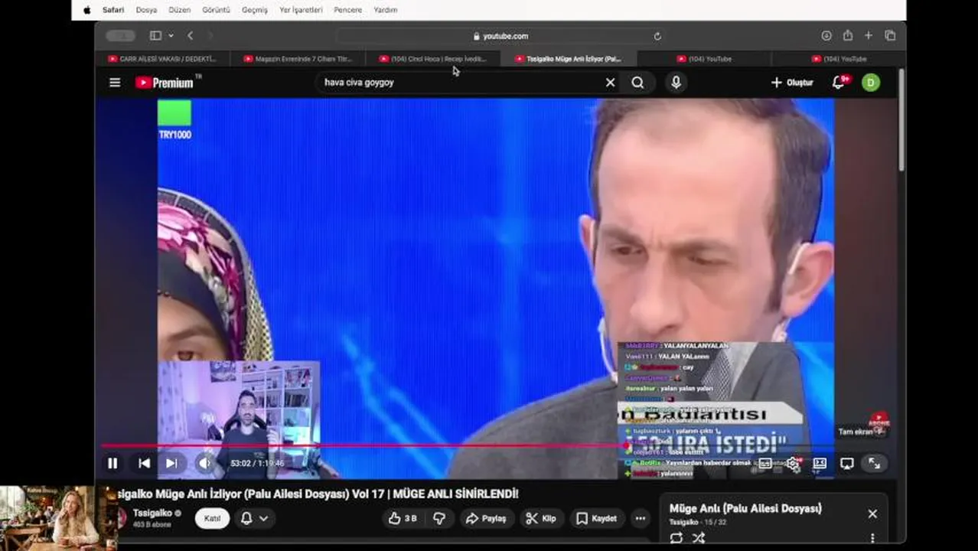Viewport: 978px width, 551px height.
Task: Start voice search microphone
Action: [676, 83]
